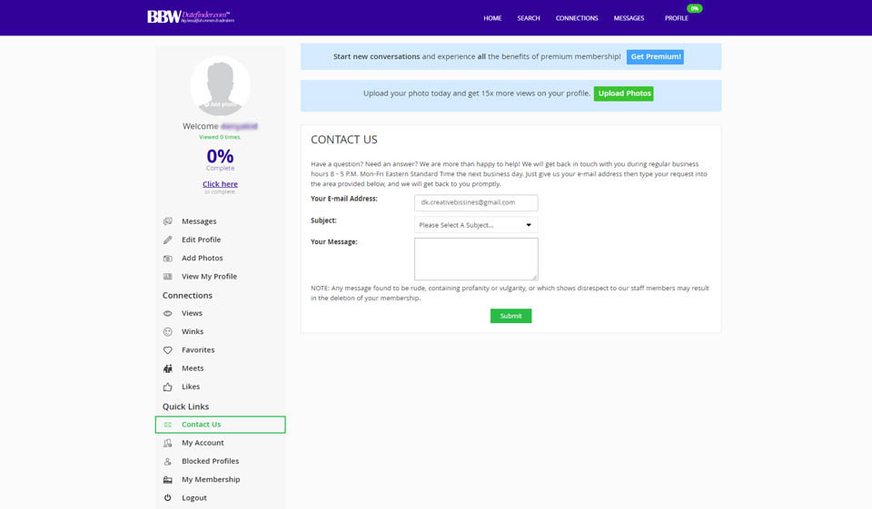Click the Get Premium! button
Image resolution: width=872 pixels, height=509 pixels.
point(655,56)
